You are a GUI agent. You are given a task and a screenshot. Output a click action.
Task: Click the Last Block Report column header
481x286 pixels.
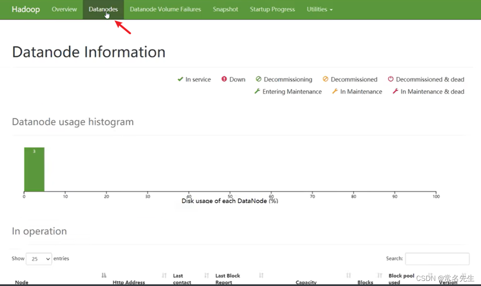click(x=227, y=279)
